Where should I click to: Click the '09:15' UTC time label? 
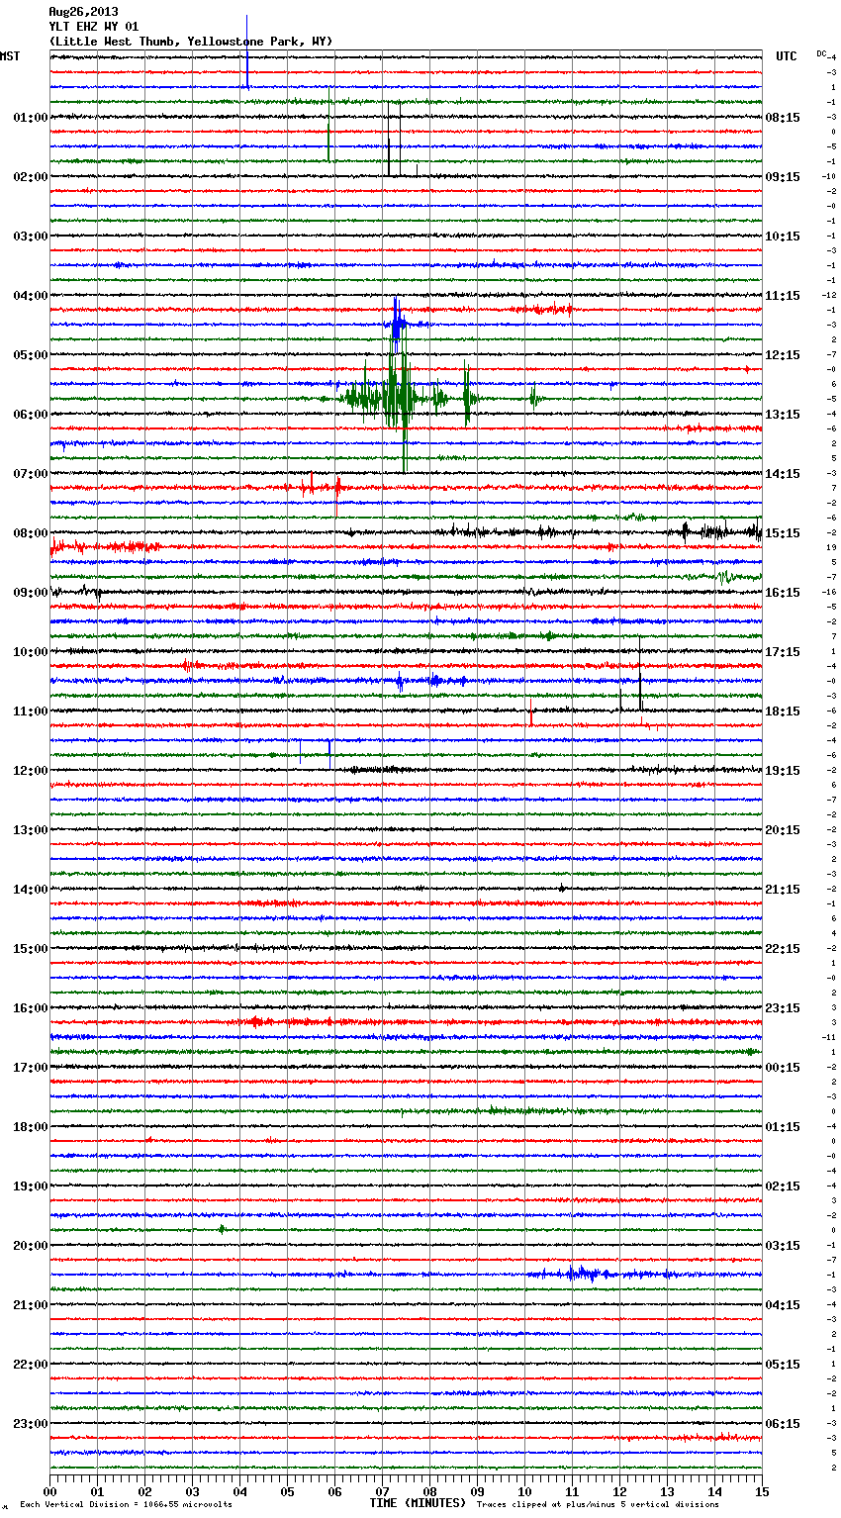(783, 177)
